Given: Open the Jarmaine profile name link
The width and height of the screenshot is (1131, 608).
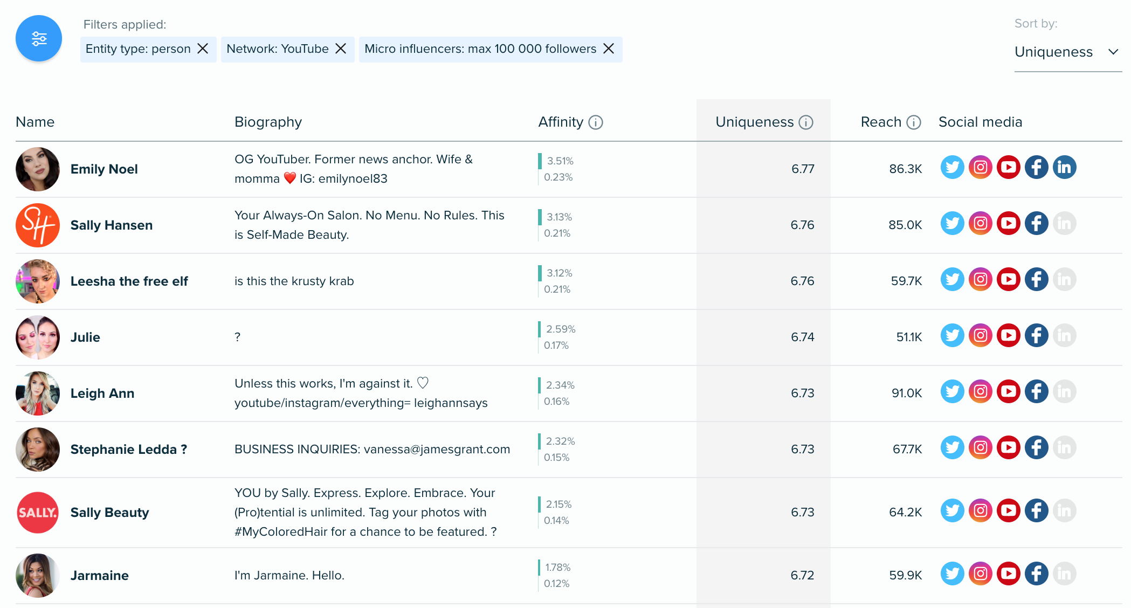Looking at the screenshot, I should pyautogui.click(x=100, y=576).
